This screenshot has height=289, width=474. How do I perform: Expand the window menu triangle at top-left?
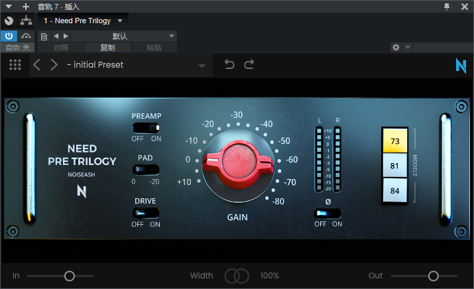(x=9, y=7)
